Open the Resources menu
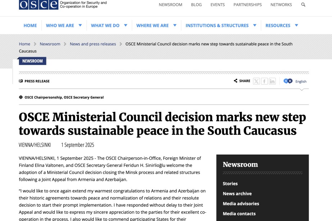The width and height of the screenshot is (332, 221). (x=278, y=26)
